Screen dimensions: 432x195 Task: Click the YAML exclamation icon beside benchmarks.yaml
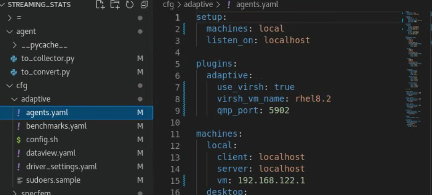click(x=18, y=126)
